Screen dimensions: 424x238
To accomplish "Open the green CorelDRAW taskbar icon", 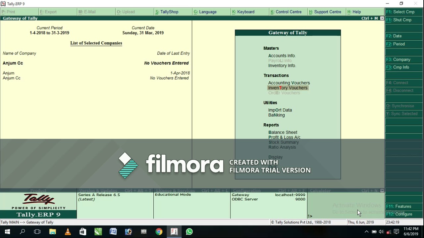I will (98, 232).
